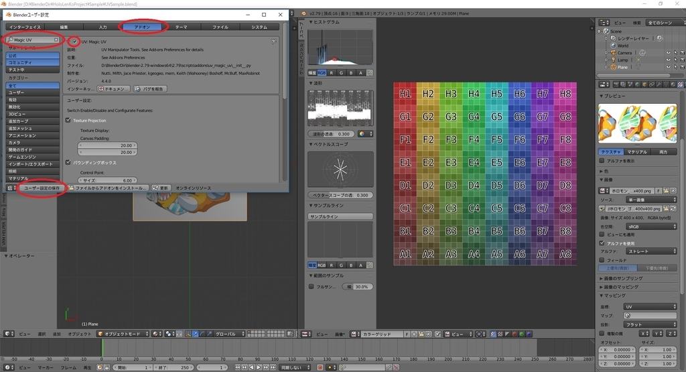Click the サンプルライン button
Viewport: 686px width, 372px height.
(x=340, y=216)
